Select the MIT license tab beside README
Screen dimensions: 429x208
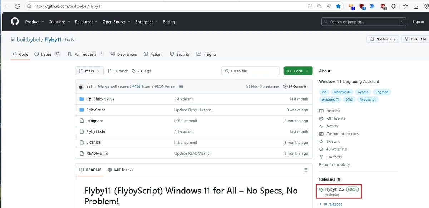pyautogui.click(x=120, y=170)
